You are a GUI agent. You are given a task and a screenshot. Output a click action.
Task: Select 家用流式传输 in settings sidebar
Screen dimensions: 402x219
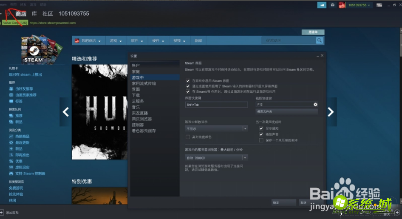pos(155,83)
